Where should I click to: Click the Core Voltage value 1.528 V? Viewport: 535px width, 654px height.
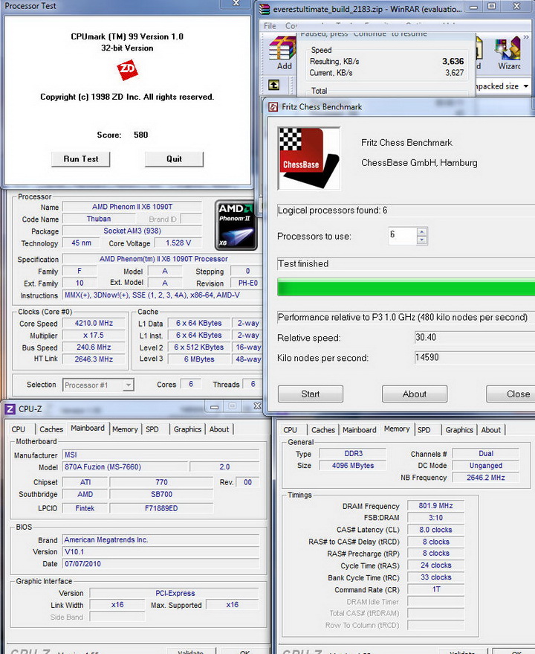[x=178, y=243]
